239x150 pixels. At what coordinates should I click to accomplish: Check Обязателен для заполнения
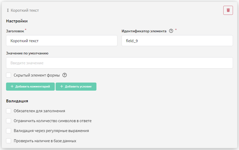9,111
